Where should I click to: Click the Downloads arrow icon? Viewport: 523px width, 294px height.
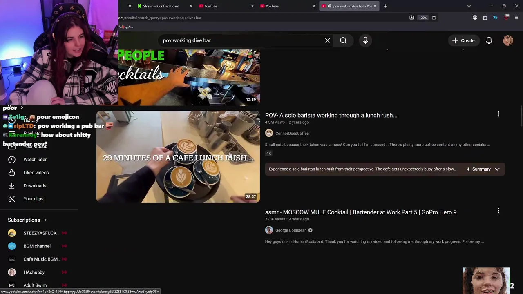(x=12, y=186)
